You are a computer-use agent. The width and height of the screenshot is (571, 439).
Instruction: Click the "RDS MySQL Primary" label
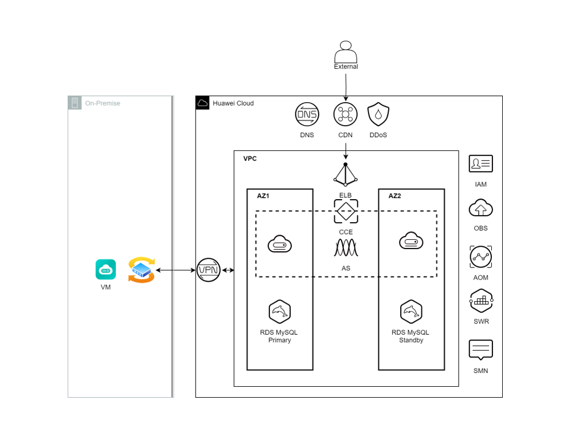(x=279, y=336)
